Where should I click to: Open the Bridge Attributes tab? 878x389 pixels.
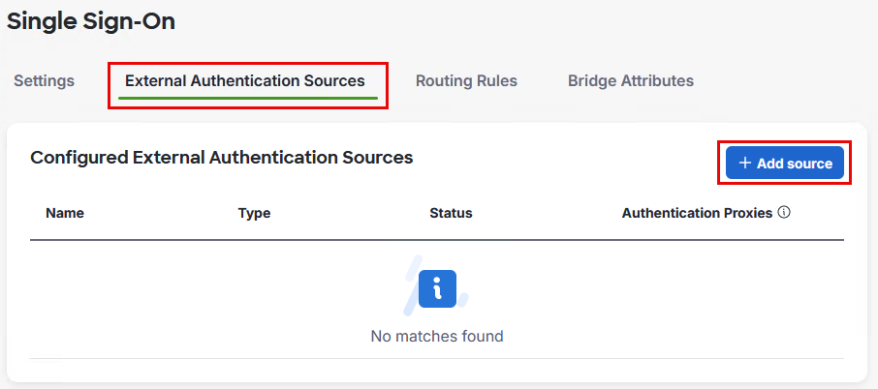[x=631, y=81]
